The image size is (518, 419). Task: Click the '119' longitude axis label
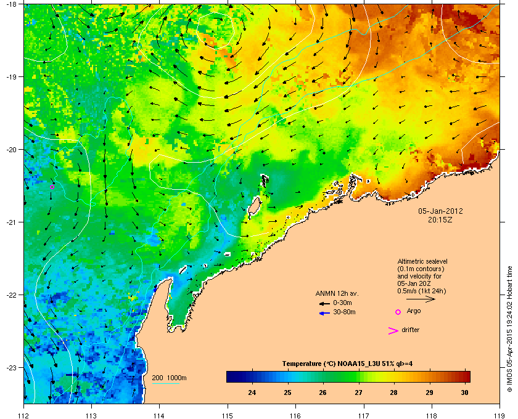point(499,416)
